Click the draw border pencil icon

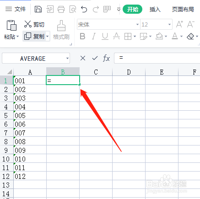click(143, 37)
